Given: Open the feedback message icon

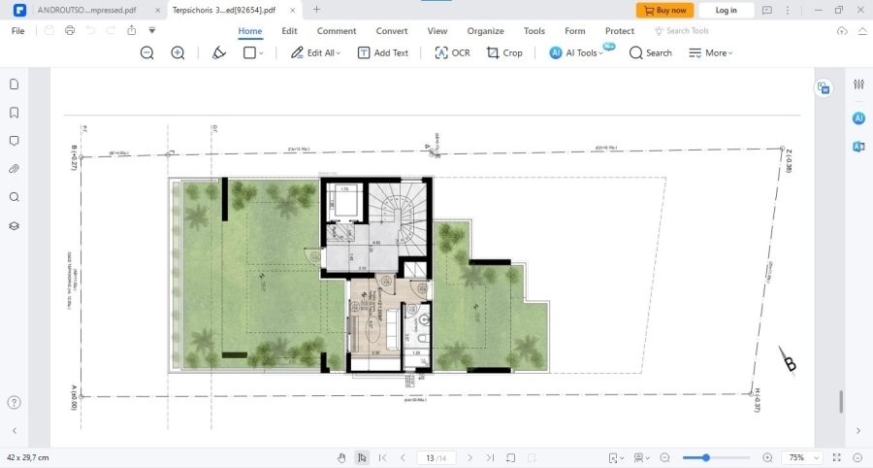Looking at the screenshot, I should coord(766,10).
